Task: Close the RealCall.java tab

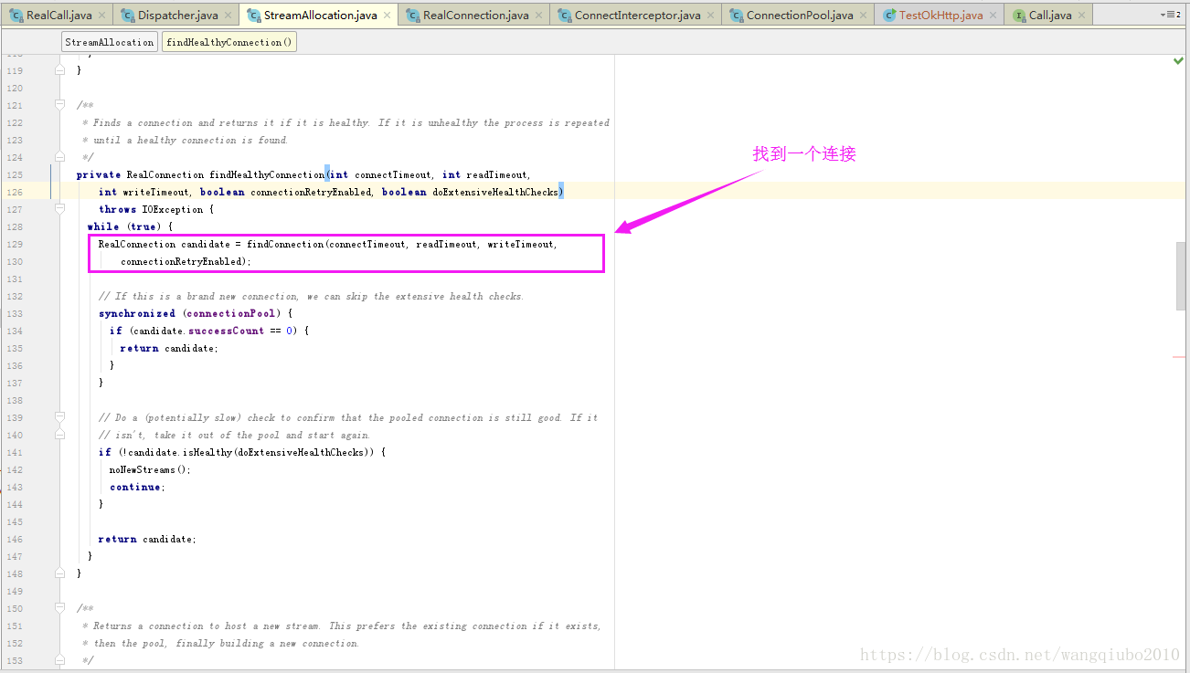Action: [101, 16]
